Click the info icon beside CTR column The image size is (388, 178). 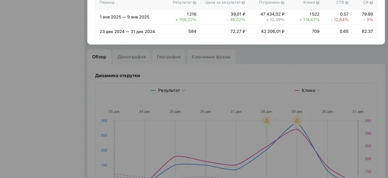coord(347,3)
